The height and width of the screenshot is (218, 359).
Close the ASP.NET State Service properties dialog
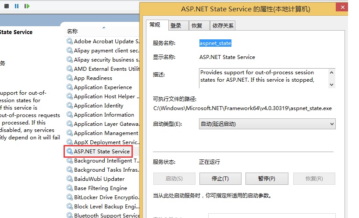click(342, 7)
